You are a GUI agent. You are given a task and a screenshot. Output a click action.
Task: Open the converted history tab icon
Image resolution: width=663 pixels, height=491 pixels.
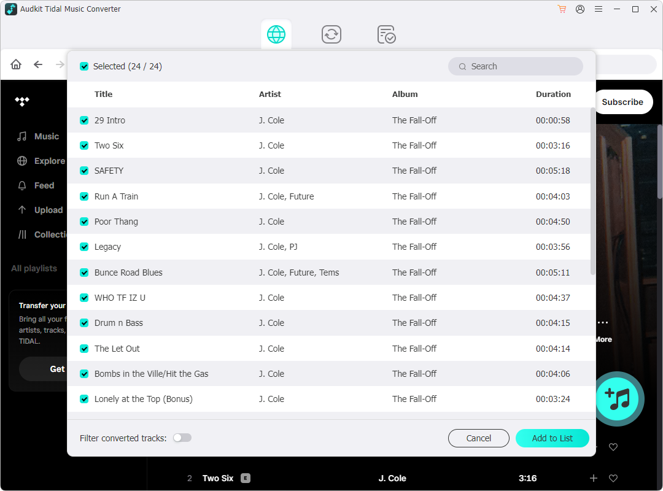pos(386,34)
